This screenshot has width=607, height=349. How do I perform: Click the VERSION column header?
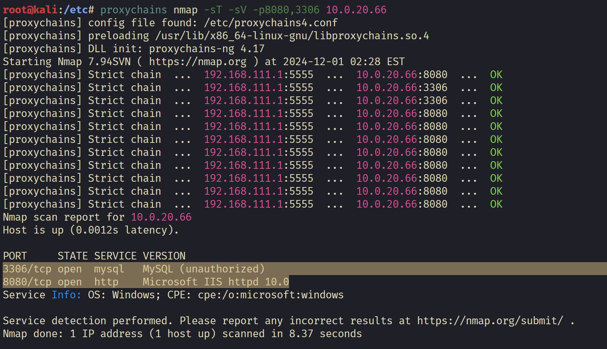(x=164, y=256)
